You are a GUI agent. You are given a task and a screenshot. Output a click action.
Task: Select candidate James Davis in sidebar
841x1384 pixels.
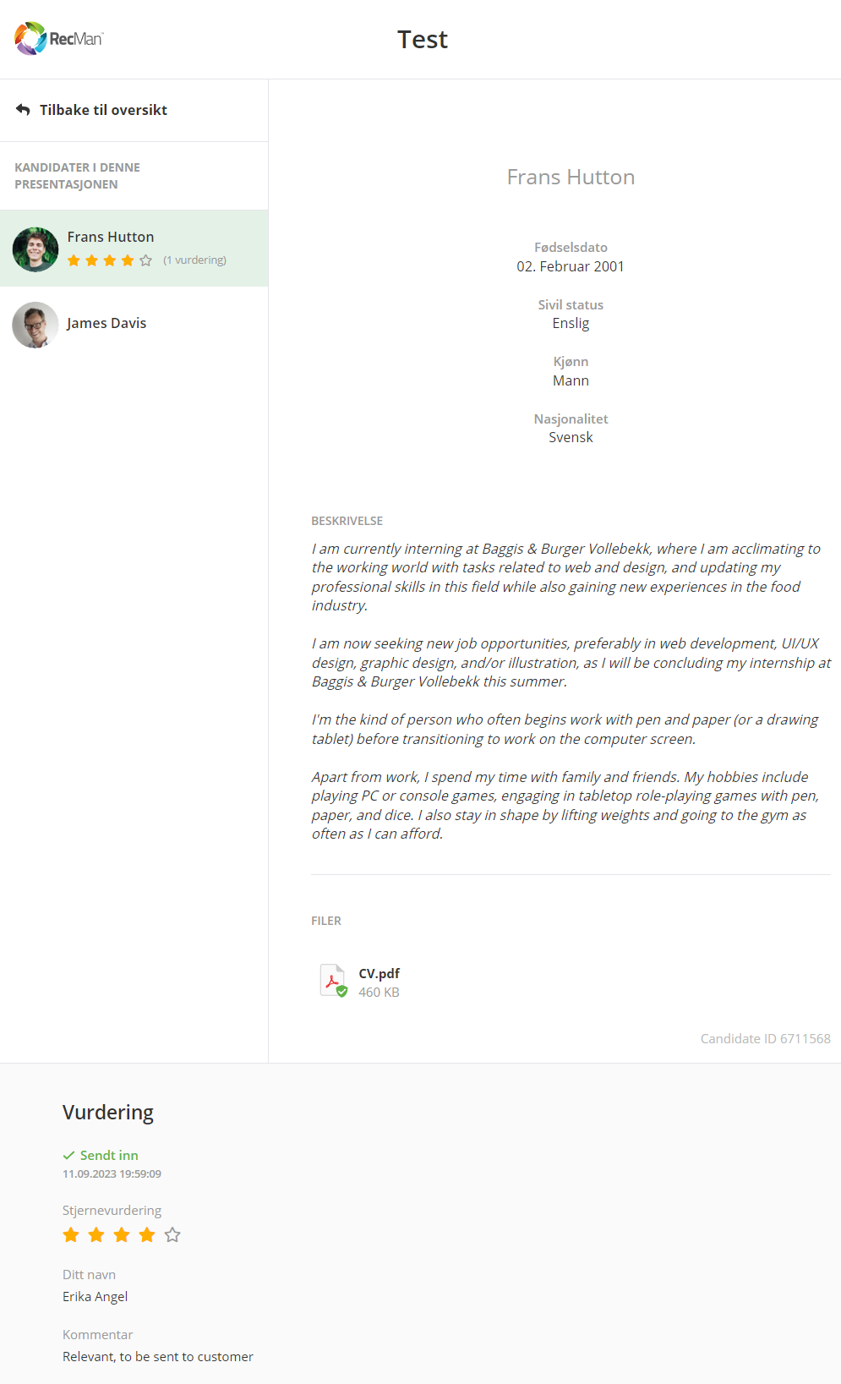point(106,324)
